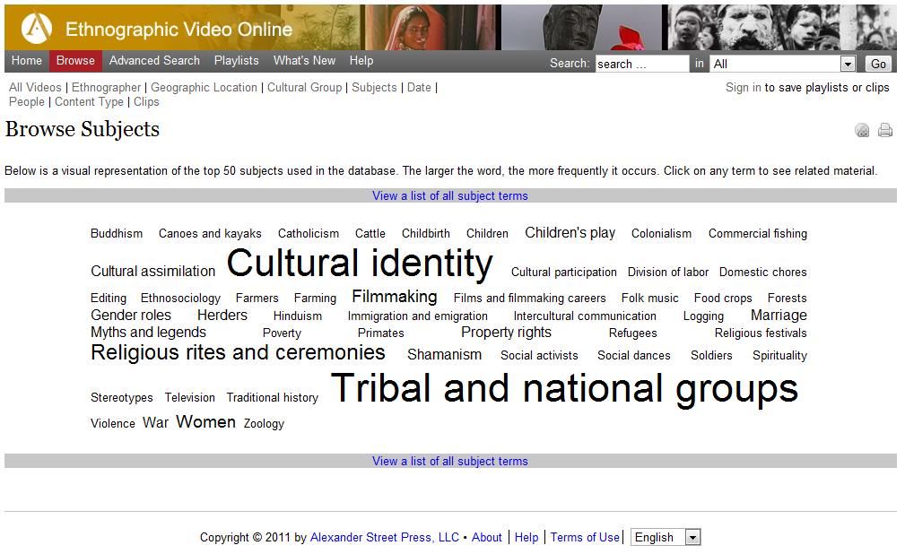Click the Sign in link

point(743,87)
